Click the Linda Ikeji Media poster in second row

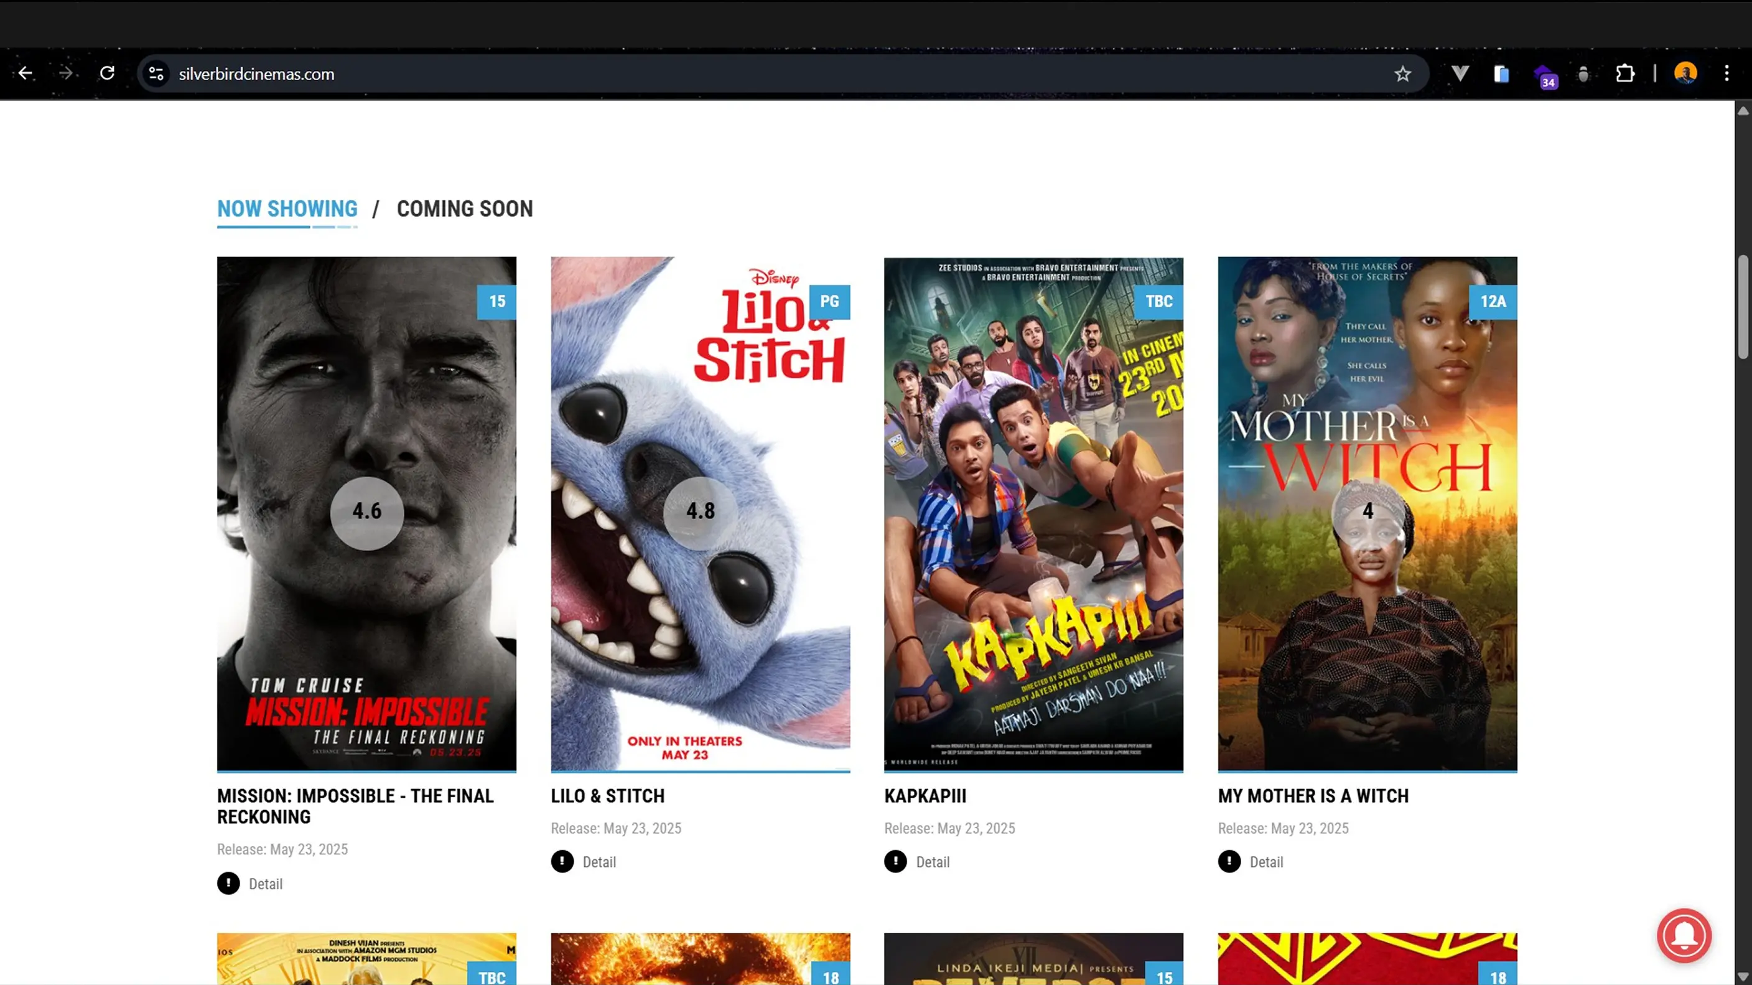click(x=1034, y=959)
